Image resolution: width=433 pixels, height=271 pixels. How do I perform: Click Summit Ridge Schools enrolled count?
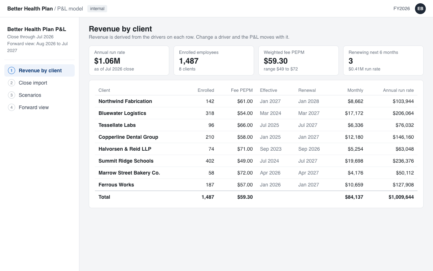[x=210, y=161]
